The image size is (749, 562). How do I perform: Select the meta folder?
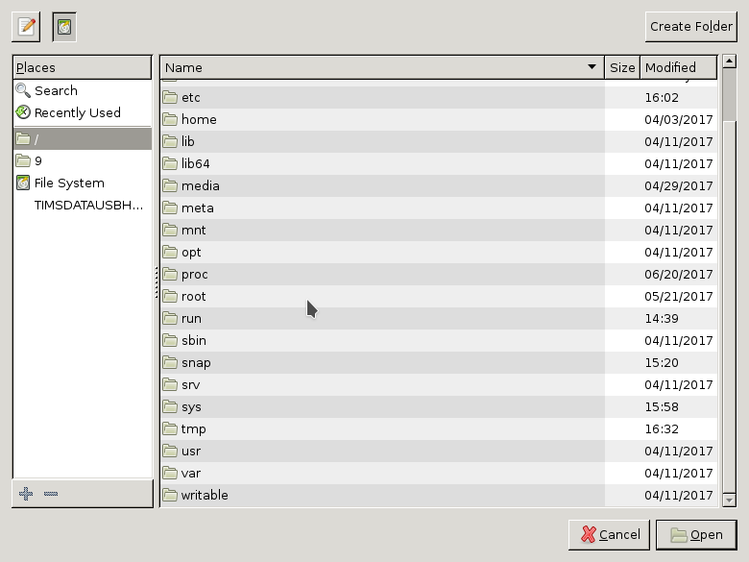[x=439, y=208]
